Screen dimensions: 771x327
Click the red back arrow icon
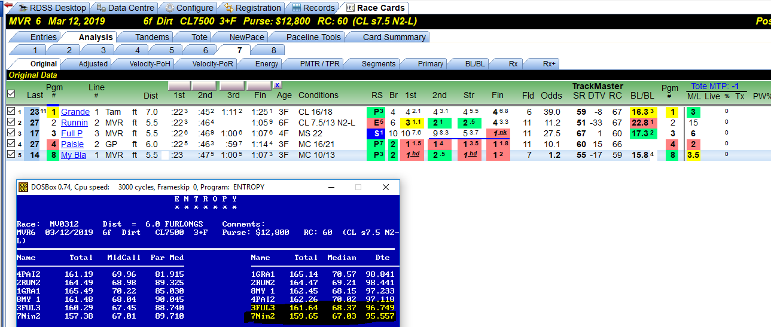pos(8,5)
